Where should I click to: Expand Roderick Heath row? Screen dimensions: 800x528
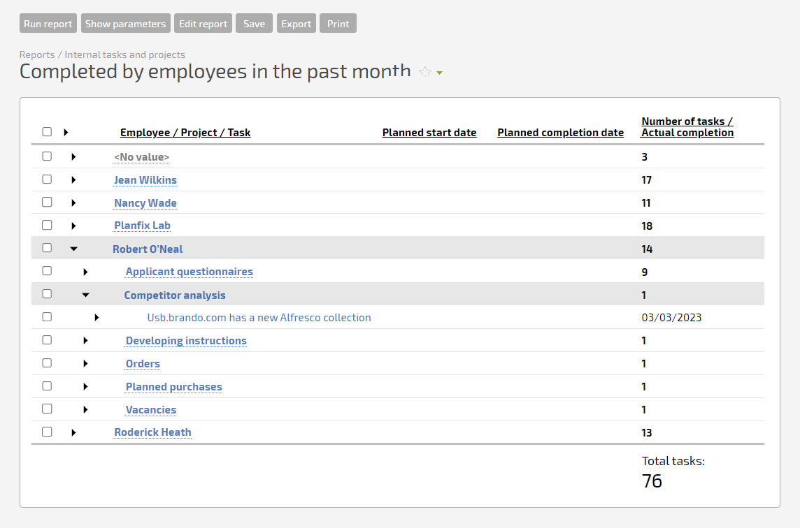tap(73, 433)
